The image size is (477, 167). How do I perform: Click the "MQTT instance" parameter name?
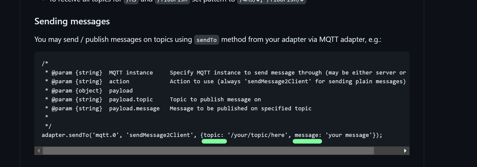tap(131, 73)
